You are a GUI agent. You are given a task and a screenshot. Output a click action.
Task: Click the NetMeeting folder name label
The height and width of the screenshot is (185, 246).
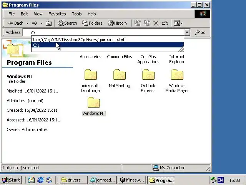tap(120, 86)
